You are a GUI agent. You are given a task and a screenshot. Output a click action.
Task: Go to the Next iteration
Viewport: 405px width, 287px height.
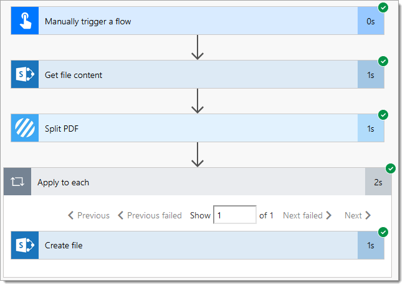(x=358, y=215)
